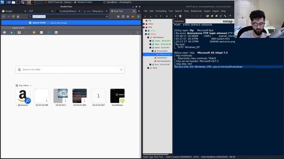The width and height of the screenshot is (284, 159).
Task: Search this time with Bing engine icon
Action: [12, 32]
